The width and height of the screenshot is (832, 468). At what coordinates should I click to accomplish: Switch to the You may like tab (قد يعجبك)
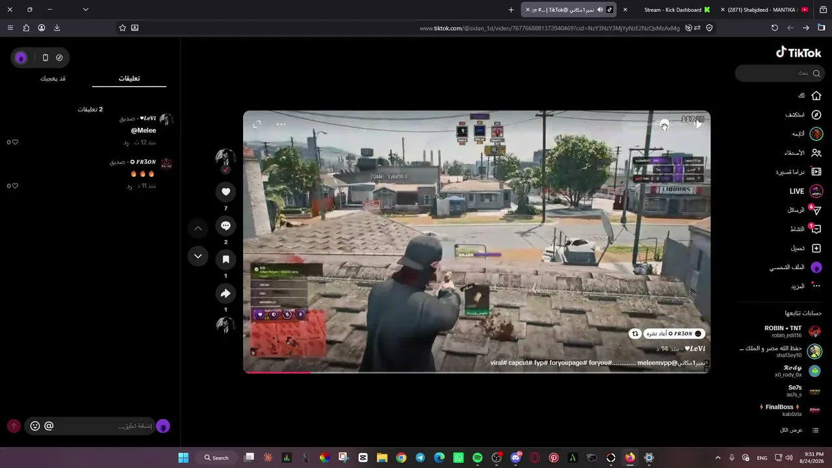(x=53, y=78)
